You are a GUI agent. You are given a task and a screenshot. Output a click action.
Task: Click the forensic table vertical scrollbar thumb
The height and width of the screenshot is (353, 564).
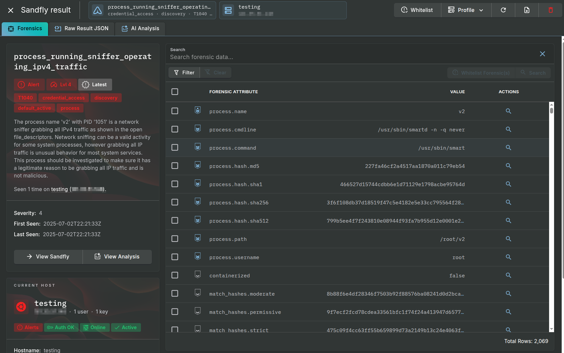551,110
